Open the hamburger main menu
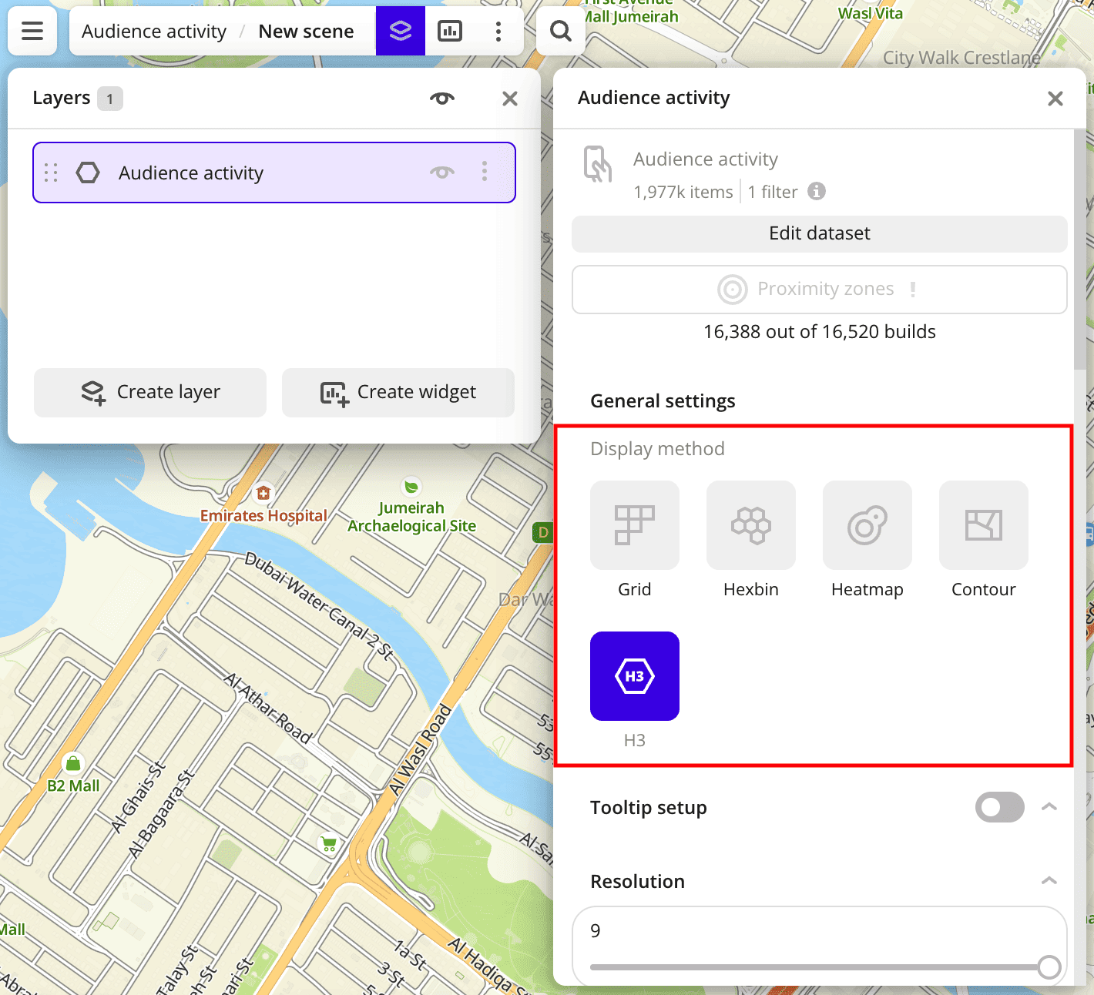Screen dimensions: 1094x995 click(32, 31)
